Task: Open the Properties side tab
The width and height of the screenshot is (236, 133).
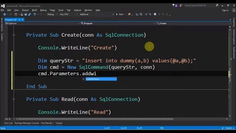Action: (x=234, y=23)
